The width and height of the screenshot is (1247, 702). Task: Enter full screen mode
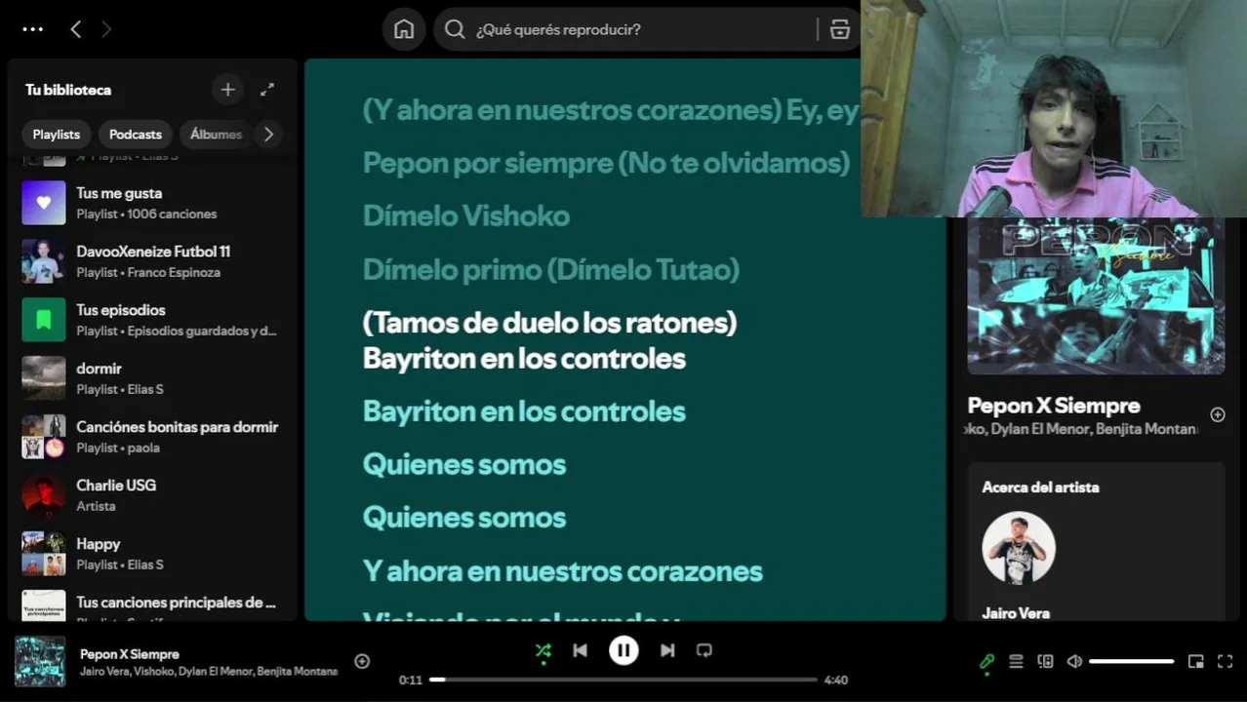(1226, 661)
